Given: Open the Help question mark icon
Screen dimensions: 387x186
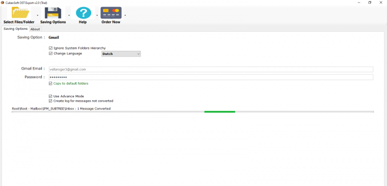Looking at the screenshot, I should coord(84,13).
